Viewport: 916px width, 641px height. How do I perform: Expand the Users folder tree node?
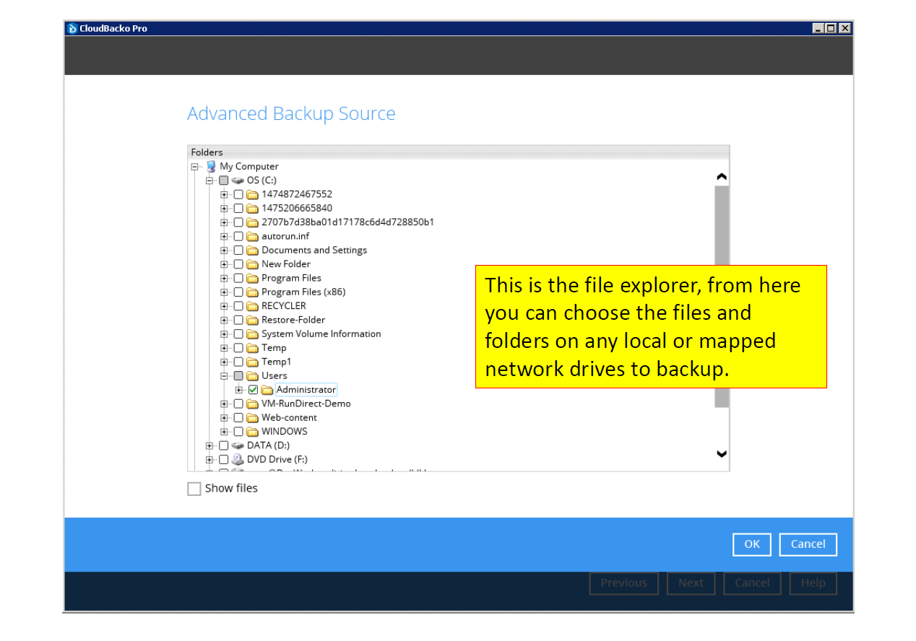point(224,375)
